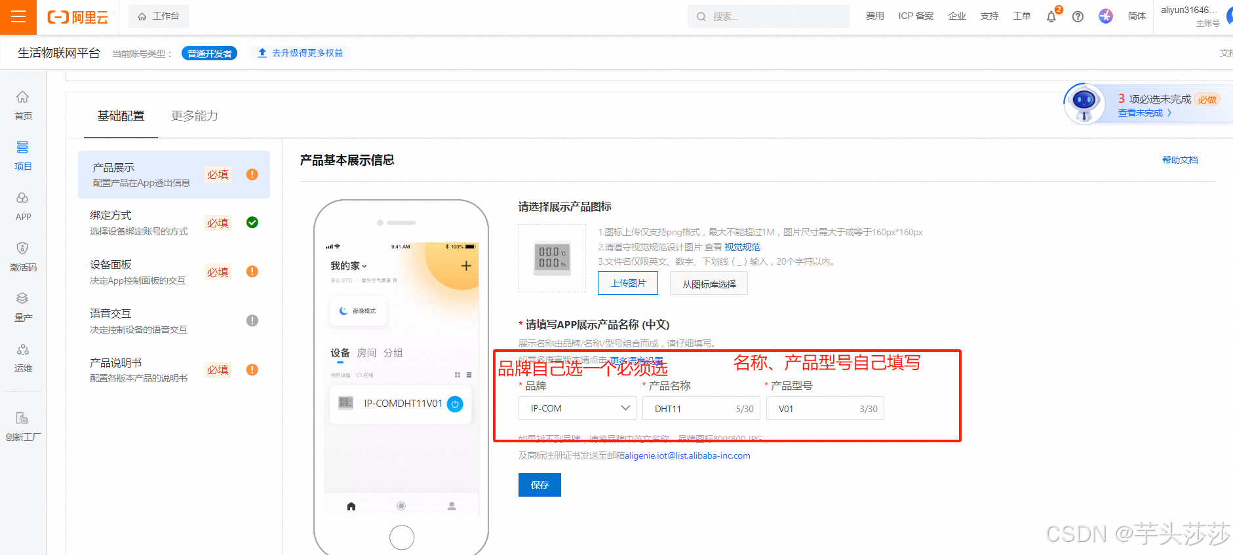Click list view icon in phone preview
Image resolution: width=1233 pixels, height=555 pixels.
click(469, 375)
